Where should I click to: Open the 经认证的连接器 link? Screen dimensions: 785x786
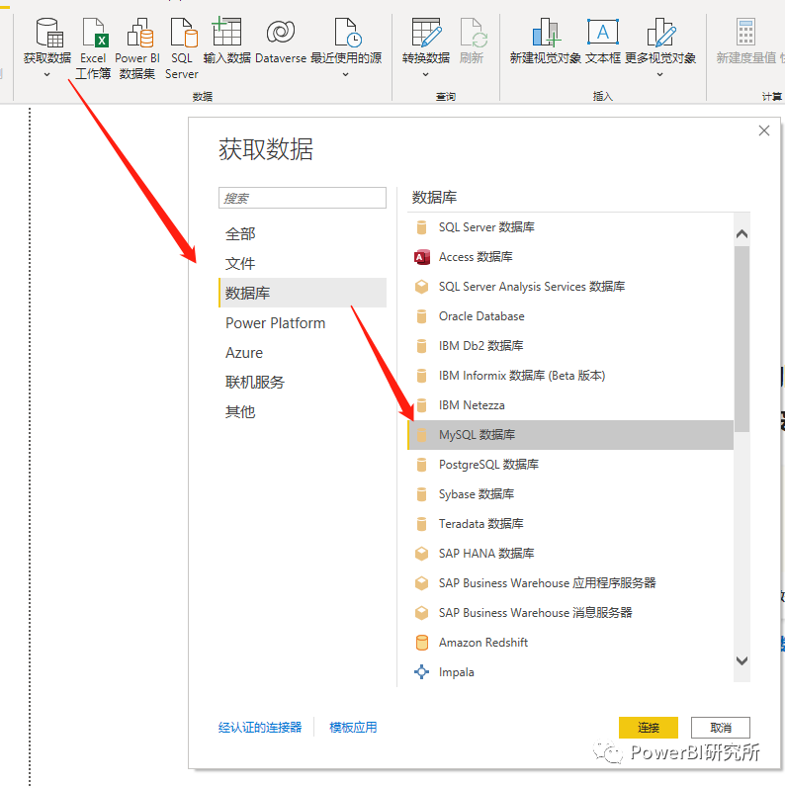[x=260, y=728]
